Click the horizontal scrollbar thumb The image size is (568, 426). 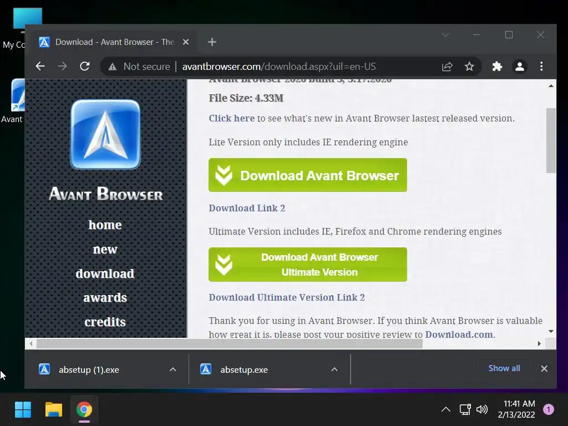pos(229,343)
